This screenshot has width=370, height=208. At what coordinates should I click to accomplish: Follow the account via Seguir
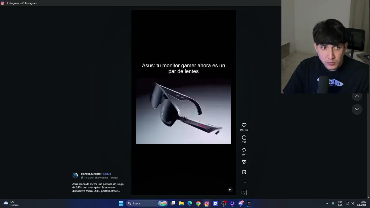point(107,174)
